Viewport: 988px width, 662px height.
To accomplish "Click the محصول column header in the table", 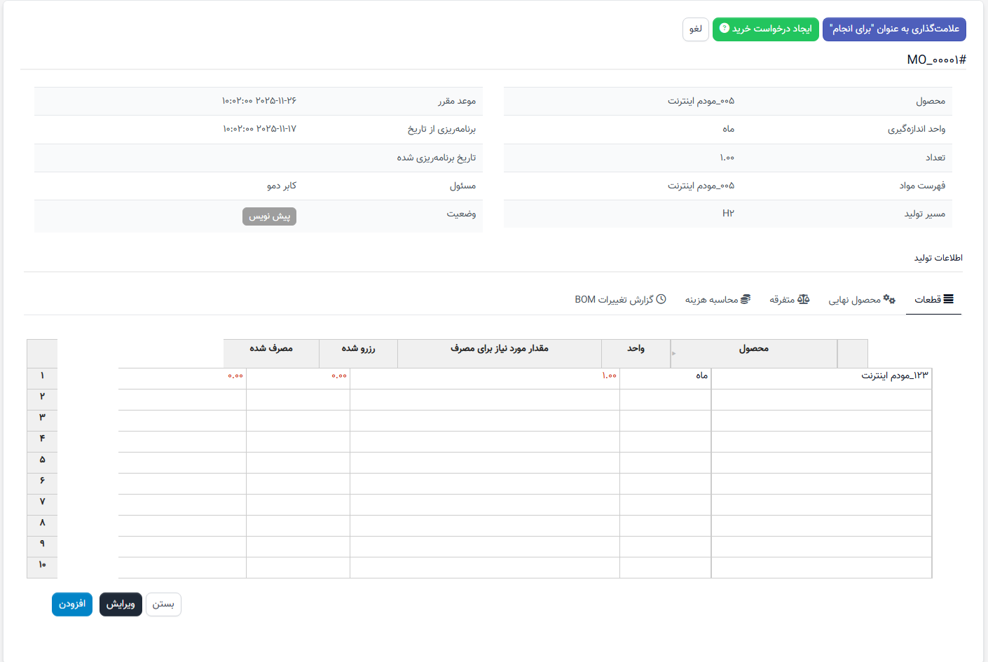I will (x=754, y=354).
